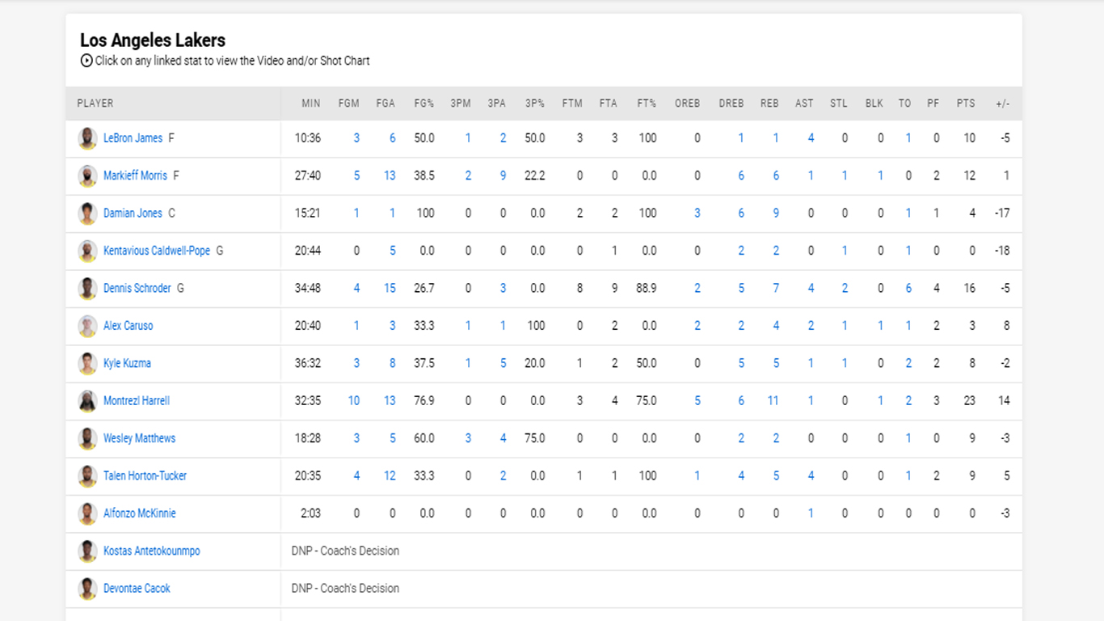The image size is (1104, 621).
Task: Click Kentavious Caldwell-Pope's FGA value 5
Action: (393, 251)
